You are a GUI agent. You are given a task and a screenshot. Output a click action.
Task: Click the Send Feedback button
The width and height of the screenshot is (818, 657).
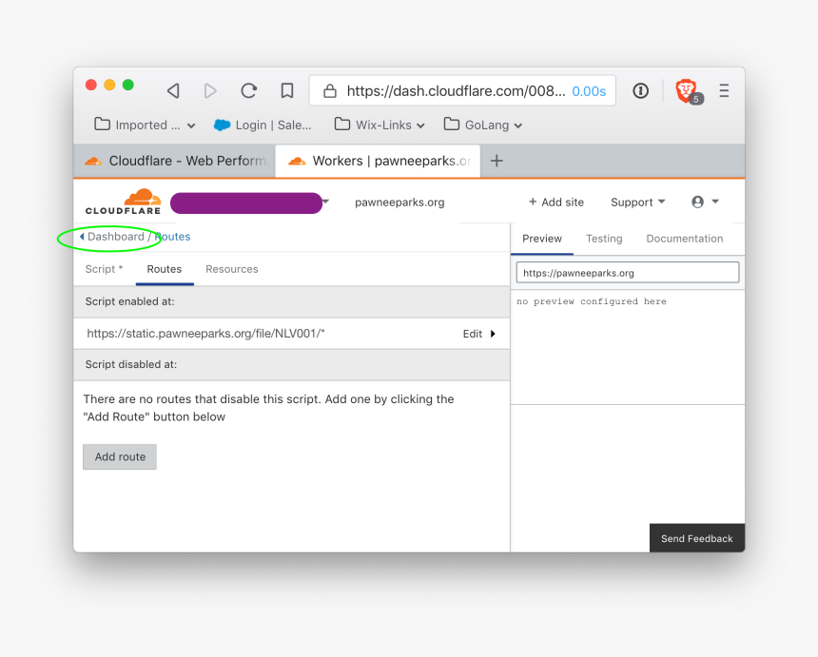tap(697, 538)
